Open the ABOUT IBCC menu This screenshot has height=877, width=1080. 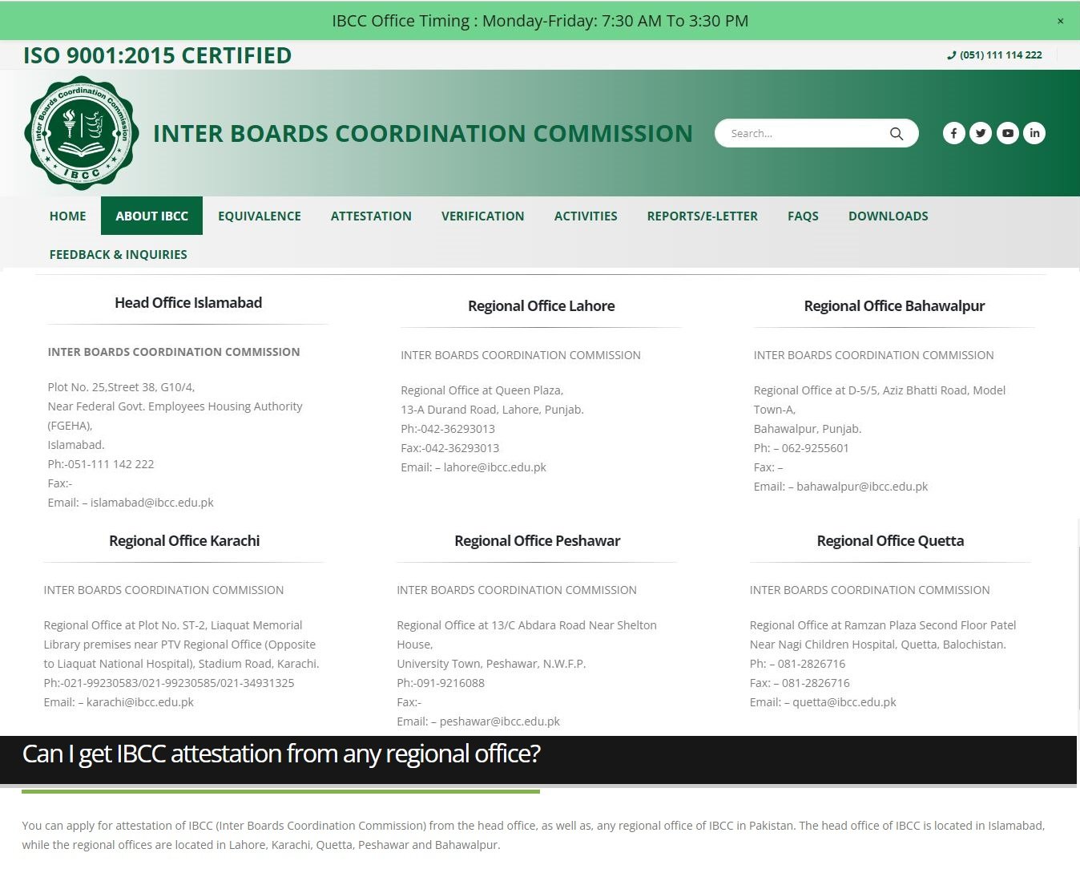coord(151,216)
